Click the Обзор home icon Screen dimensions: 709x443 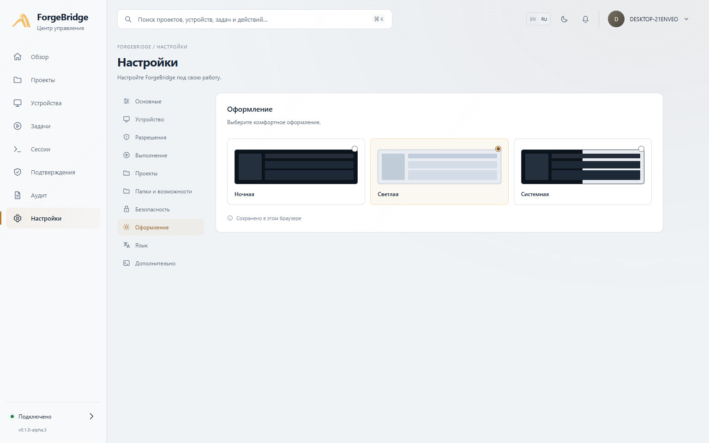pos(18,57)
